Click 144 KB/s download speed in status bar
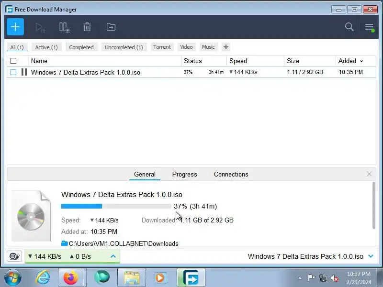This screenshot has height=287, width=383. click(45, 256)
